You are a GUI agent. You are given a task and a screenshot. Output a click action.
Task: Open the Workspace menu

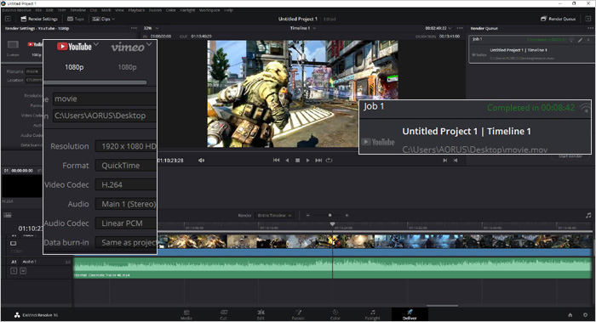(209, 10)
